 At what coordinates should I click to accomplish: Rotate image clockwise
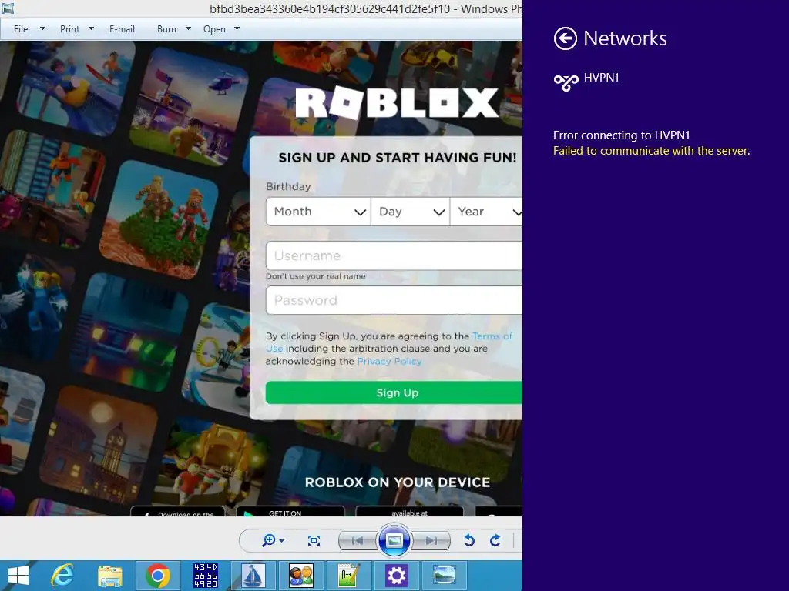point(495,540)
